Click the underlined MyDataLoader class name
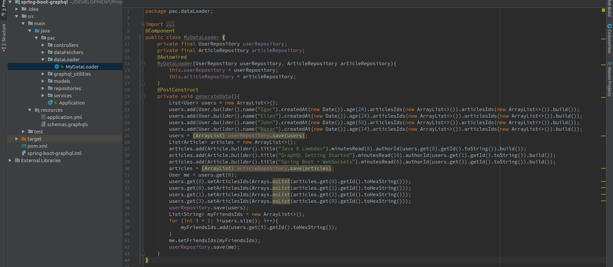The width and height of the screenshot is (613, 267). [x=201, y=37]
